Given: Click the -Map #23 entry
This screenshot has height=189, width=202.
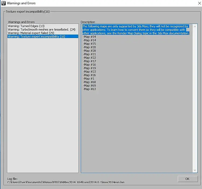Looking at the screenshot, I should [89, 72].
